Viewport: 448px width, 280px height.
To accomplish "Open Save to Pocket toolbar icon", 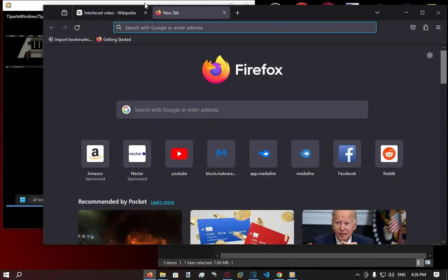I will tap(413, 28).
